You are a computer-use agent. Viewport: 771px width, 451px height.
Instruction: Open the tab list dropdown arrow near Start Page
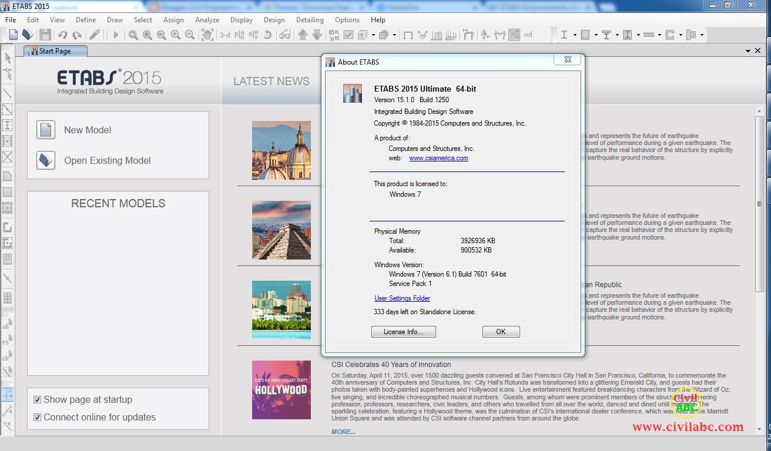pos(748,51)
